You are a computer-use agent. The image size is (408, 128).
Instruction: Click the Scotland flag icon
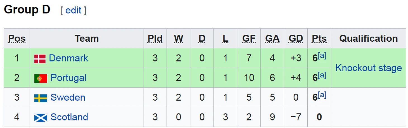click(41, 118)
